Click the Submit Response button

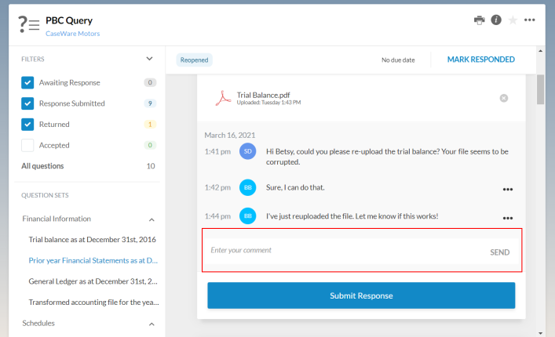point(361,295)
